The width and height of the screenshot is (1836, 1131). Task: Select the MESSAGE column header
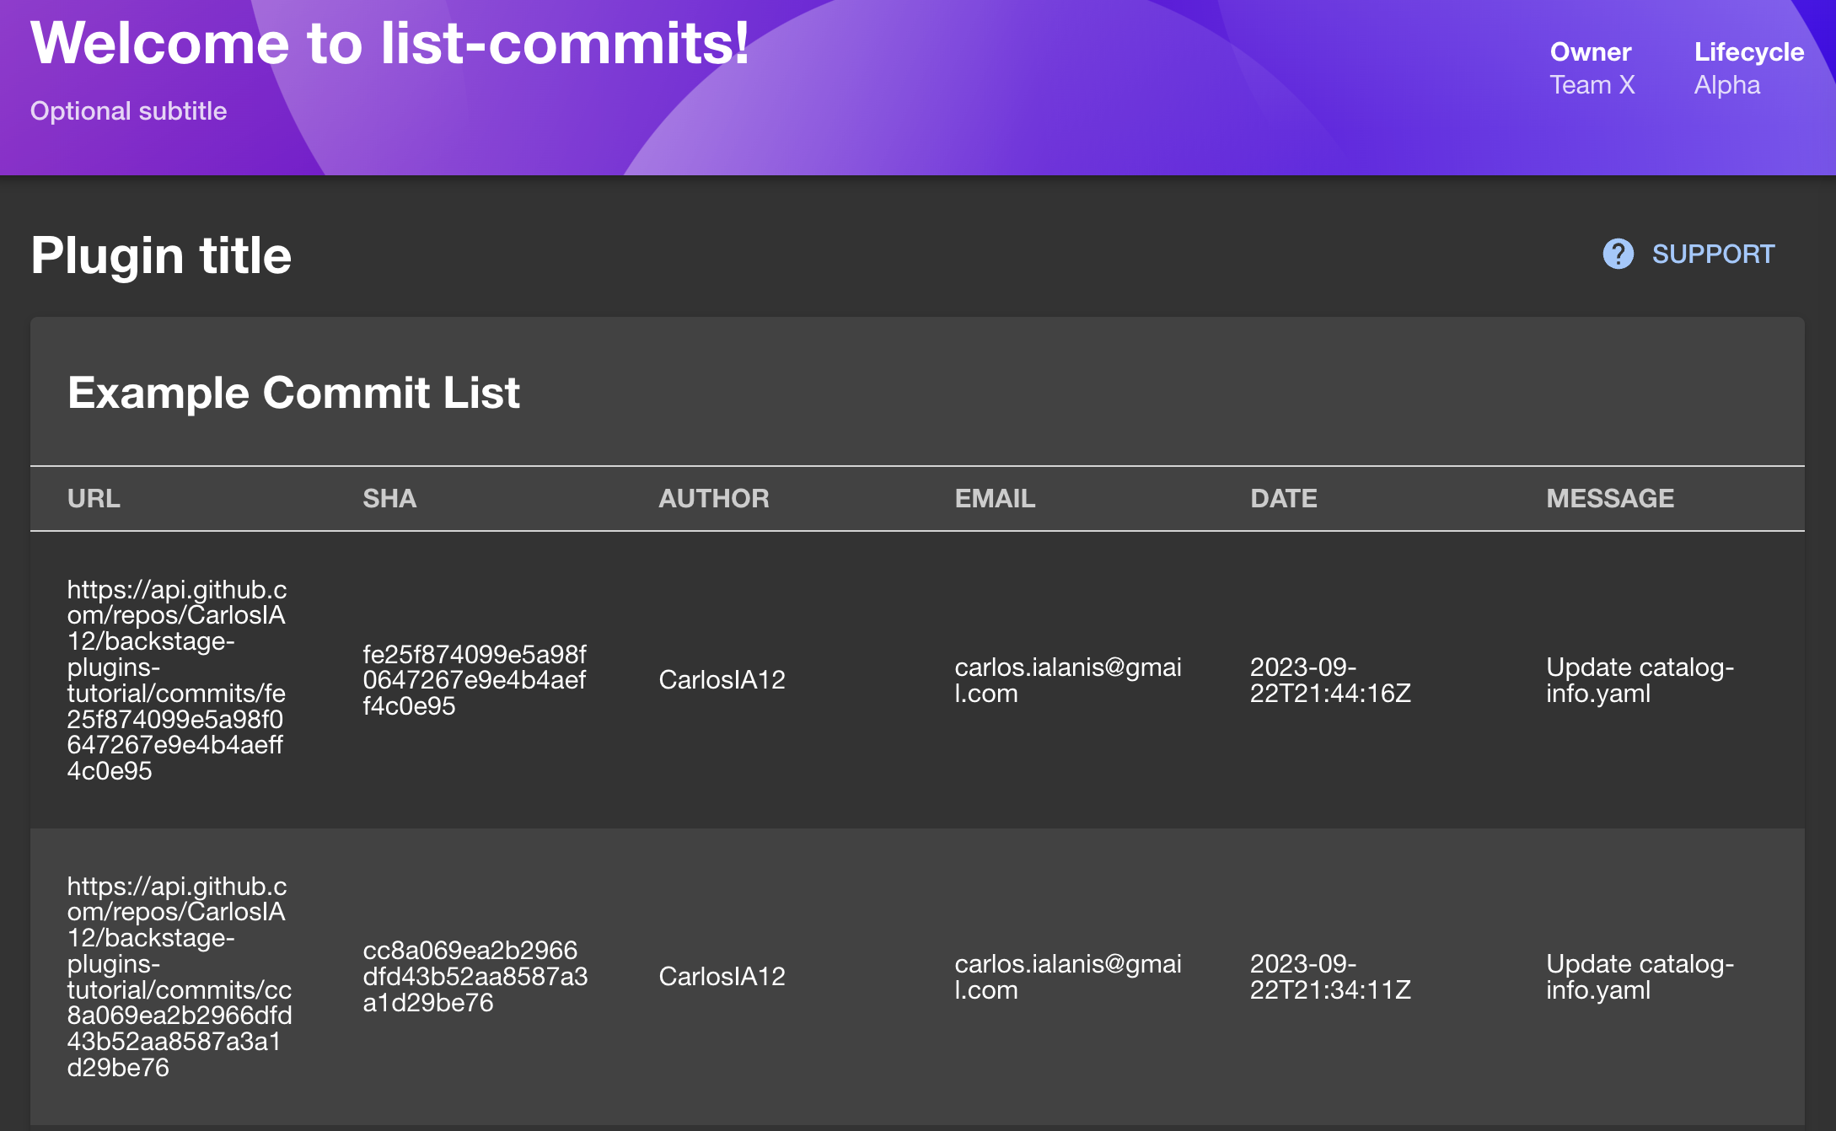point(1609,498)
